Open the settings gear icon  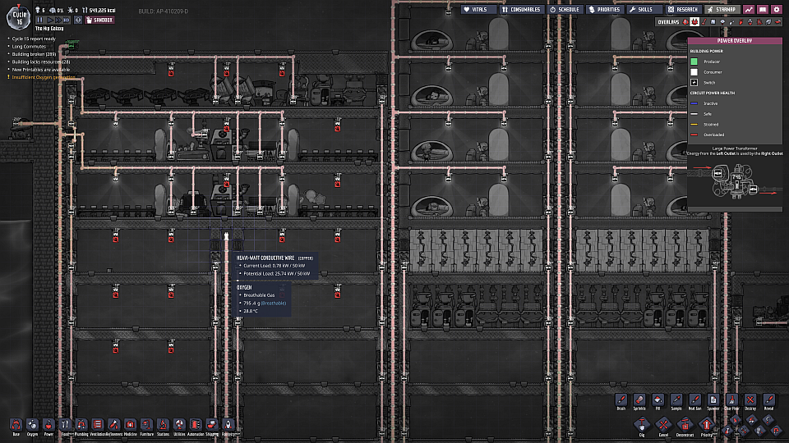tap(777, 9)
